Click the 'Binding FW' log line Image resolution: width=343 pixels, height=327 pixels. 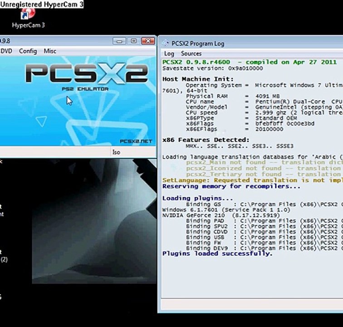[264, 243]
